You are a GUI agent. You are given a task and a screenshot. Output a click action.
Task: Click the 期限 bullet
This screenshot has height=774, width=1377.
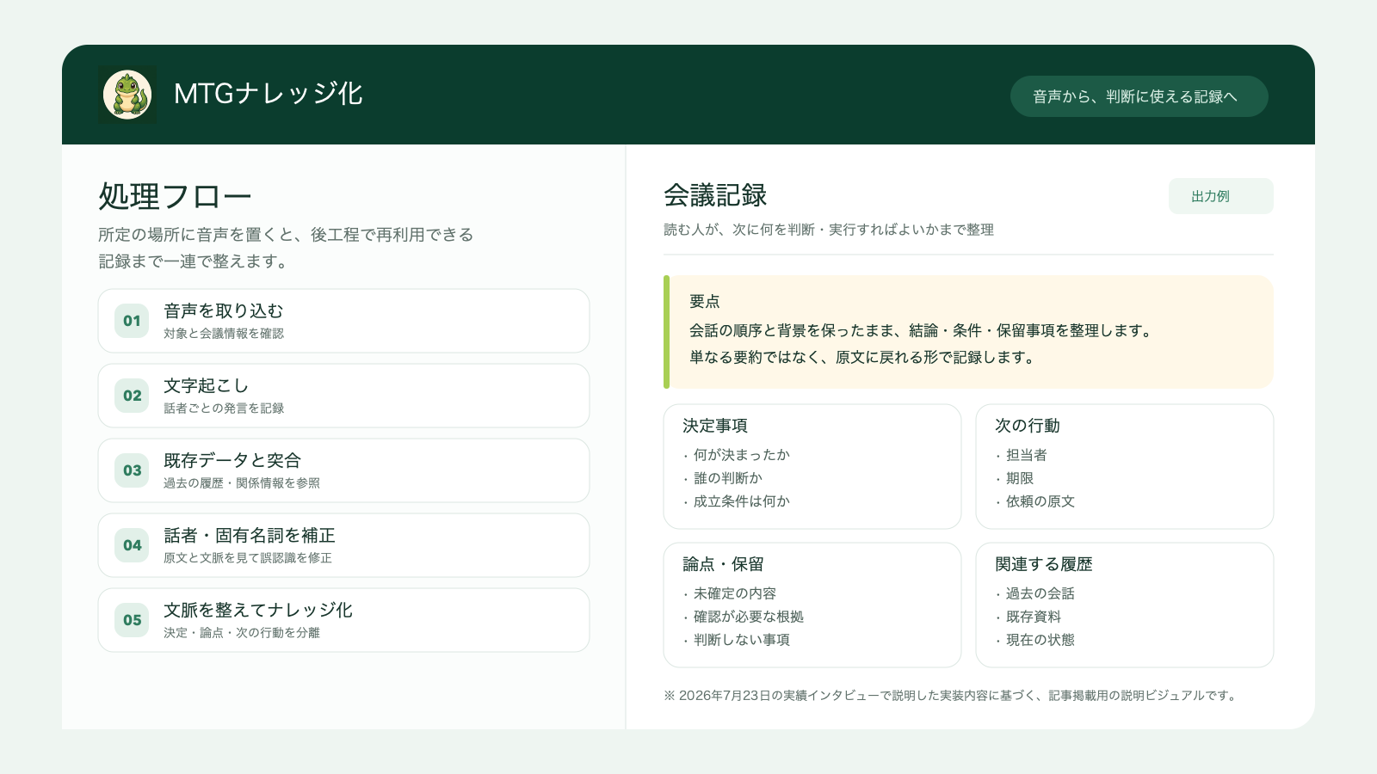coord(1015,478)
